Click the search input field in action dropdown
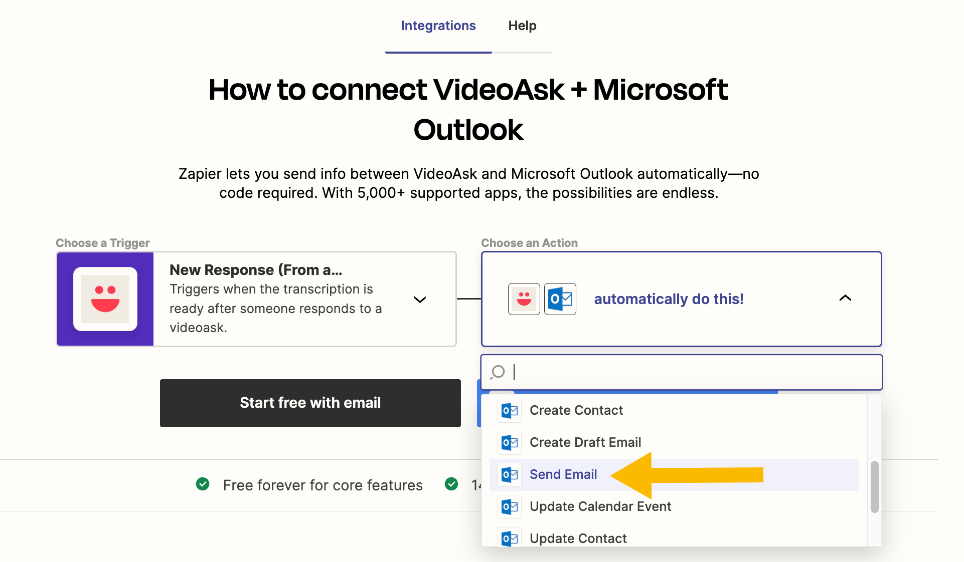The height and width of the screenshot is (562, 964). [681, 371]
